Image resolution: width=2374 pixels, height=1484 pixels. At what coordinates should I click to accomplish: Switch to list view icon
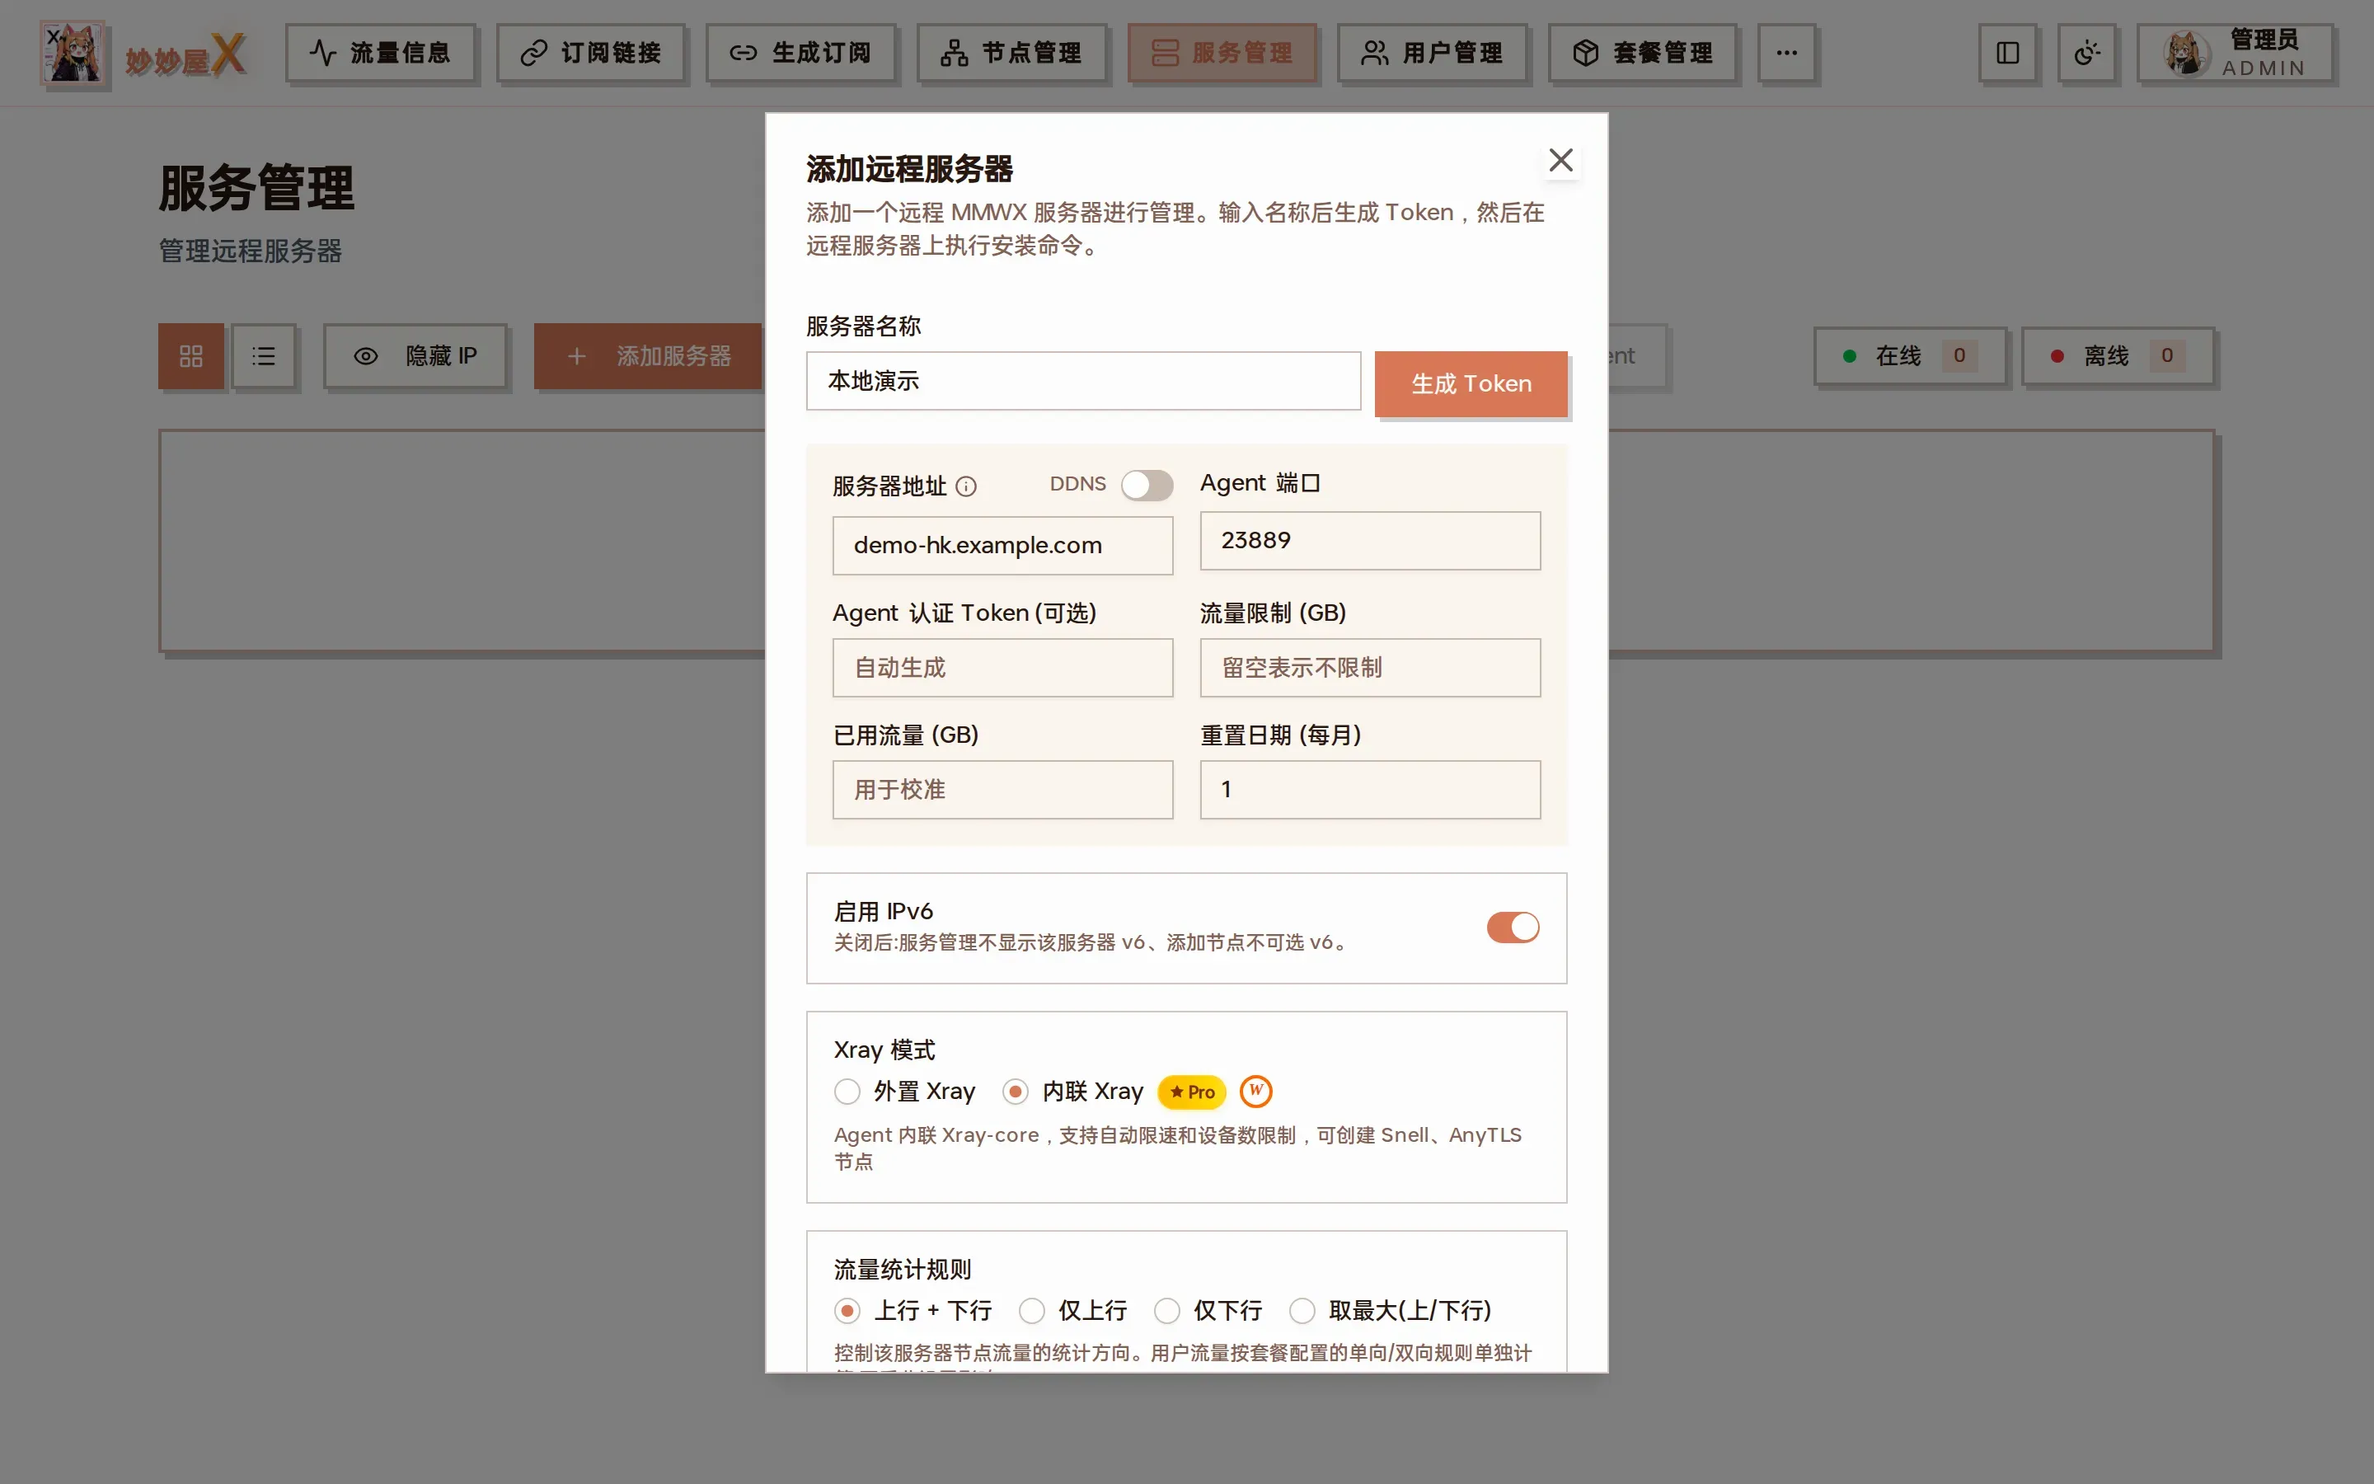tap(263, 356)
